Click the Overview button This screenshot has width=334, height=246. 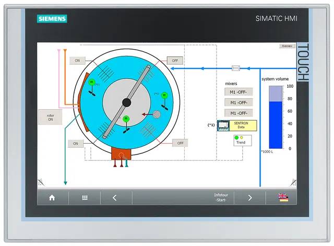pyautogui.click(x=287, y=46)
